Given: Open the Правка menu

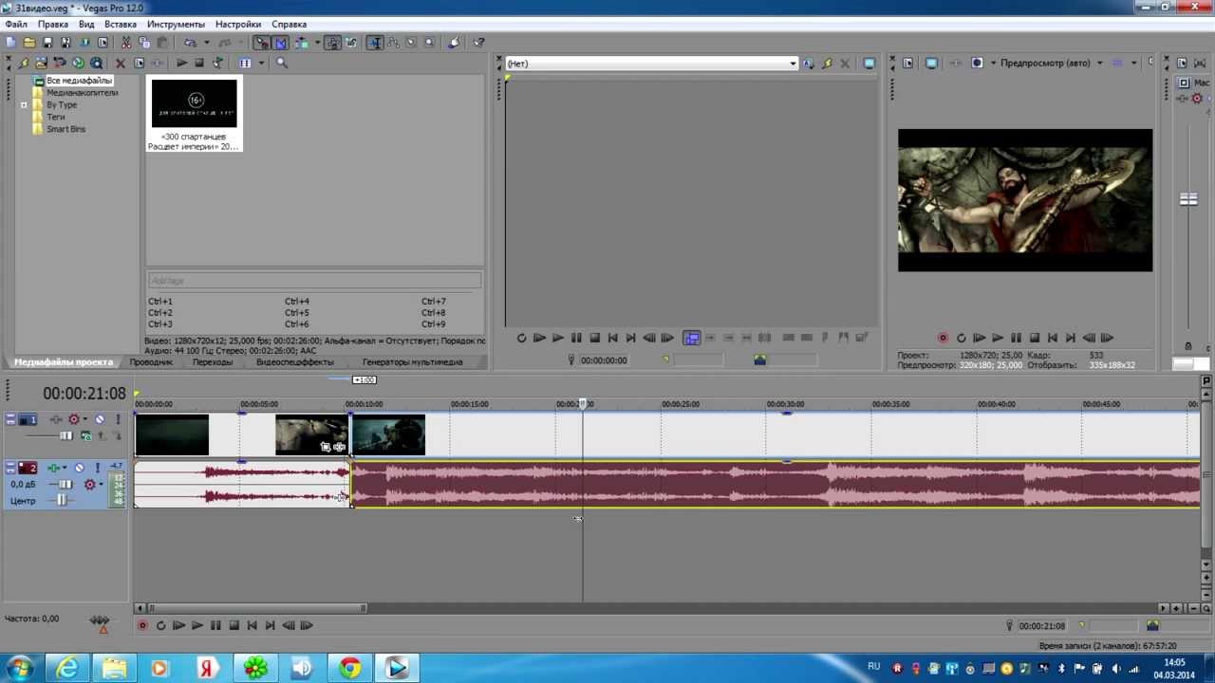Looking at the screenshot, I should (52, 24).
